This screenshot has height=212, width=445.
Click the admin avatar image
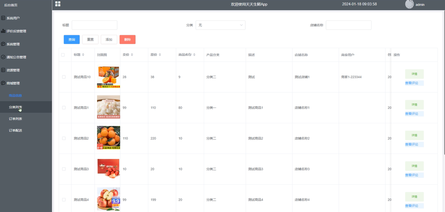coord(409,4)
